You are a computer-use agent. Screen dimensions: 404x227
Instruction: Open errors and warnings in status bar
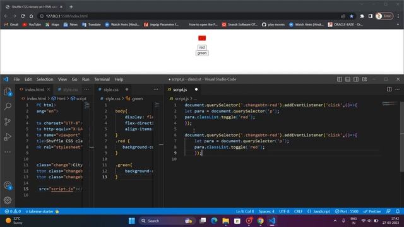tap(13, 211)
